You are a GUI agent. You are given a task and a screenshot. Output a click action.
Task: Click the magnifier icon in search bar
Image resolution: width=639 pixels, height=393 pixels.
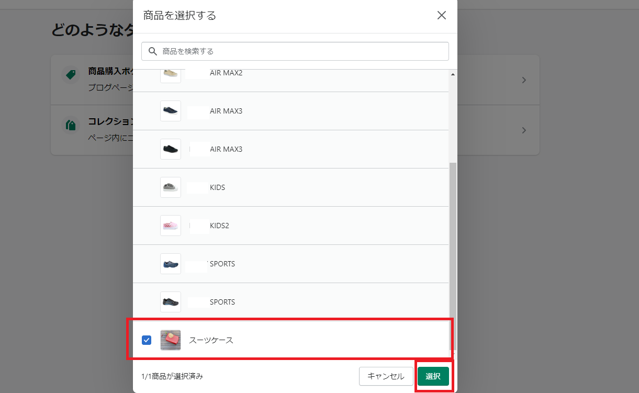tap(153, 51)
